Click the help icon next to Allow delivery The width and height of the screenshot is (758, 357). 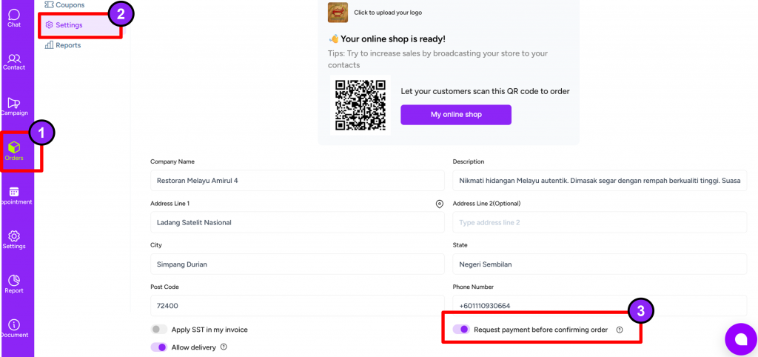pos(224,347)
